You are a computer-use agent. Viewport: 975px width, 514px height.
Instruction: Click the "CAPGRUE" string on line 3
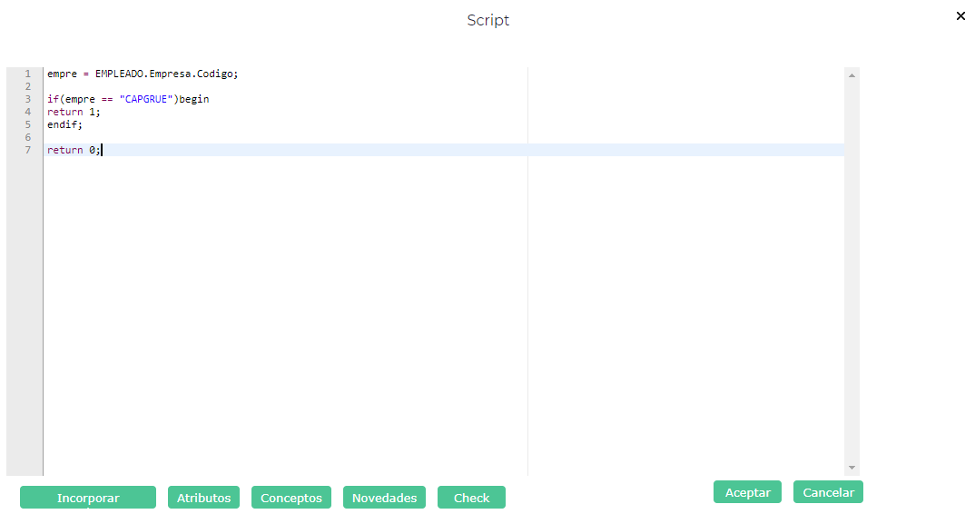[x=145, y=99]
